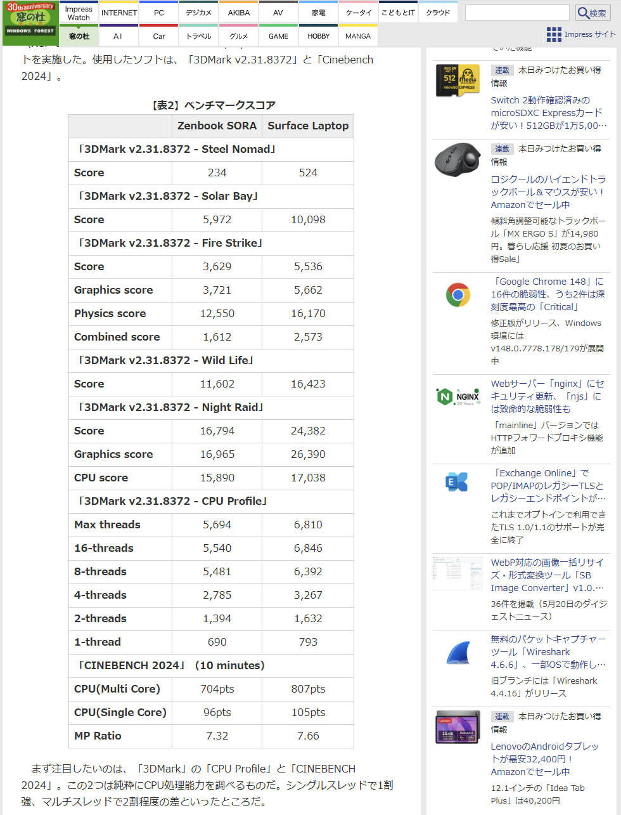Click the Steel Nomad section row

211,149
